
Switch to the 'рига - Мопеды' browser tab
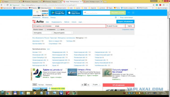coord(93,2)
